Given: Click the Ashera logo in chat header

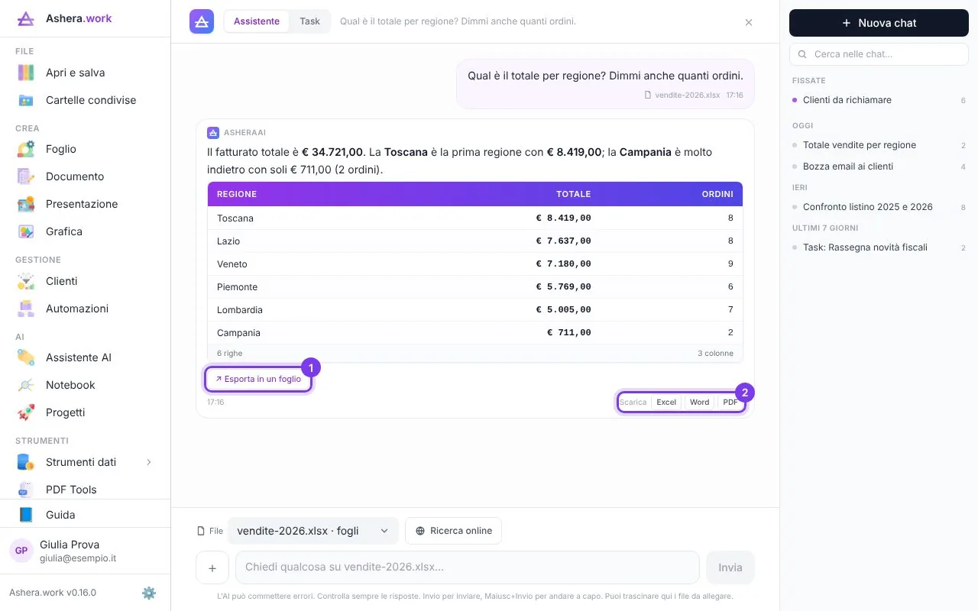Looking at the screenshot, I should pyautogui.click(x=202, y=21).
